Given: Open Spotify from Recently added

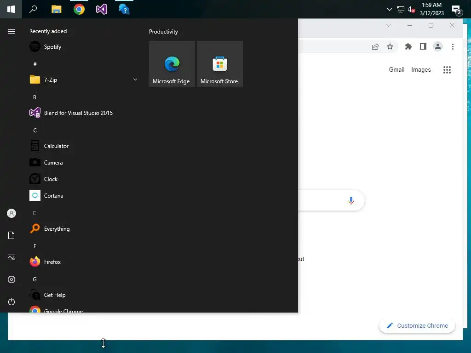Looking at the screenshot, I should click(83, 47).
